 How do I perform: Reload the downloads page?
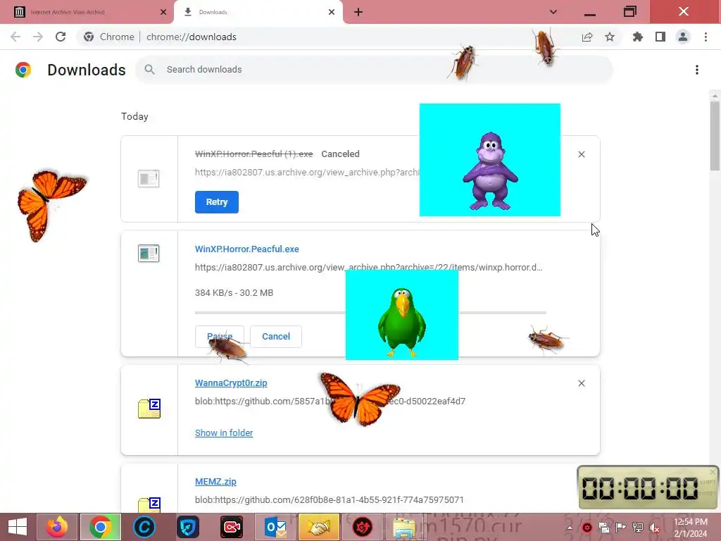61,37
